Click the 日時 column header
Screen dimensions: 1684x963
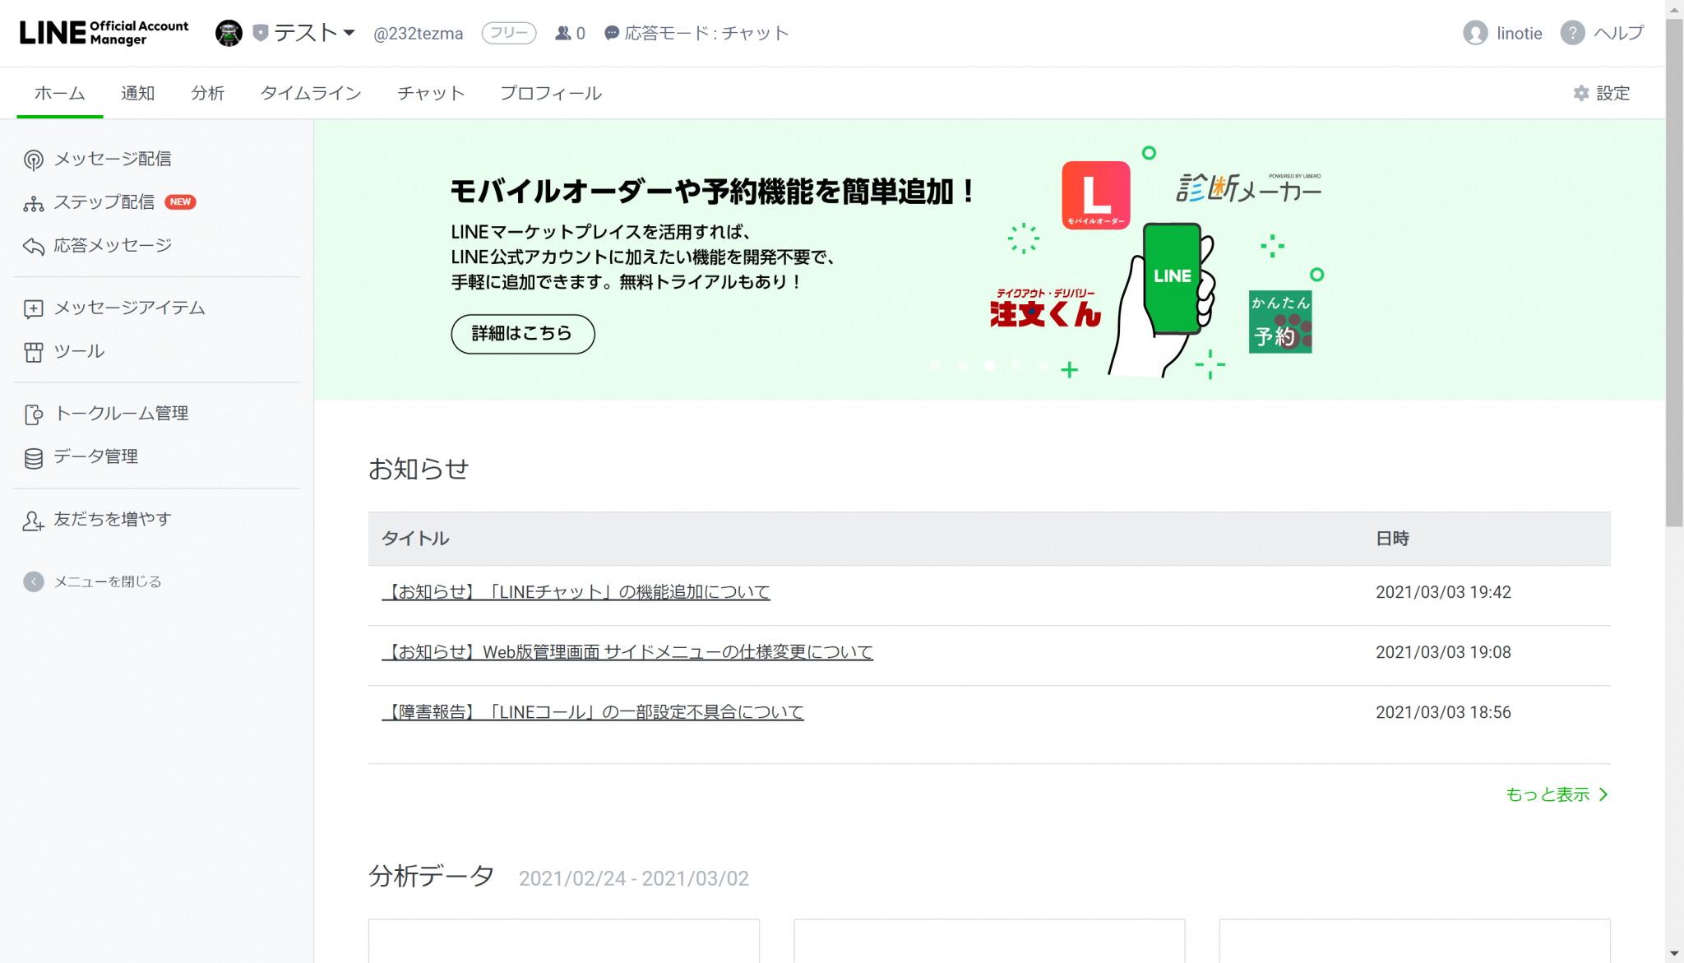coord(1392,539)
